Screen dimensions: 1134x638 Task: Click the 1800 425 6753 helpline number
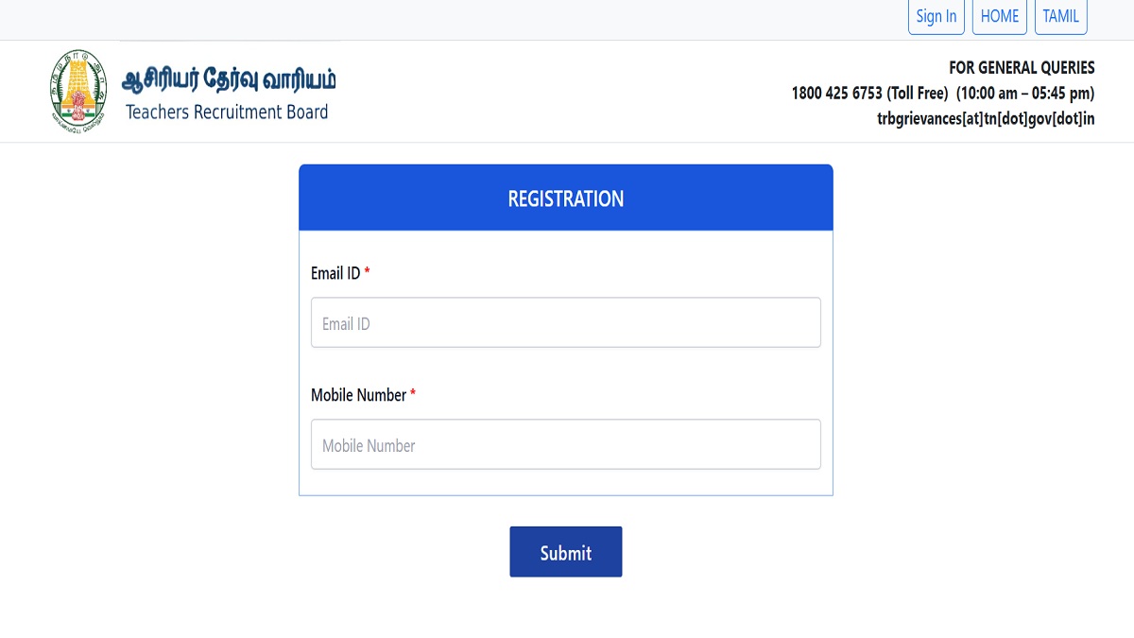tap(836, 94)
